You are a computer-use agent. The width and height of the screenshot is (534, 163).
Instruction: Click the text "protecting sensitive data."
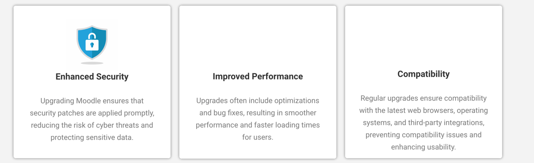coord(92,137)
